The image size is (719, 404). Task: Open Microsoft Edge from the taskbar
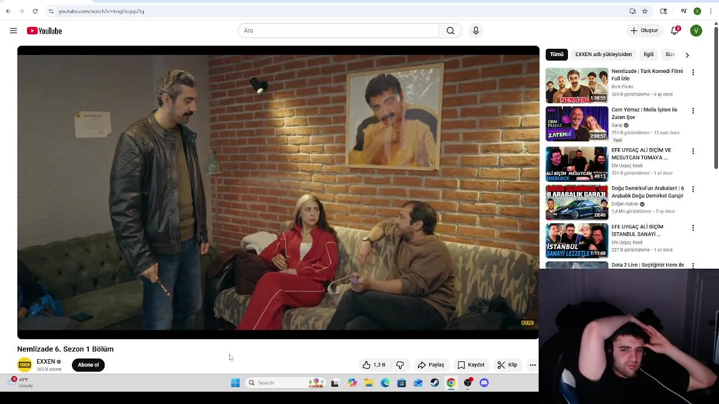click(x=385, y=383)
